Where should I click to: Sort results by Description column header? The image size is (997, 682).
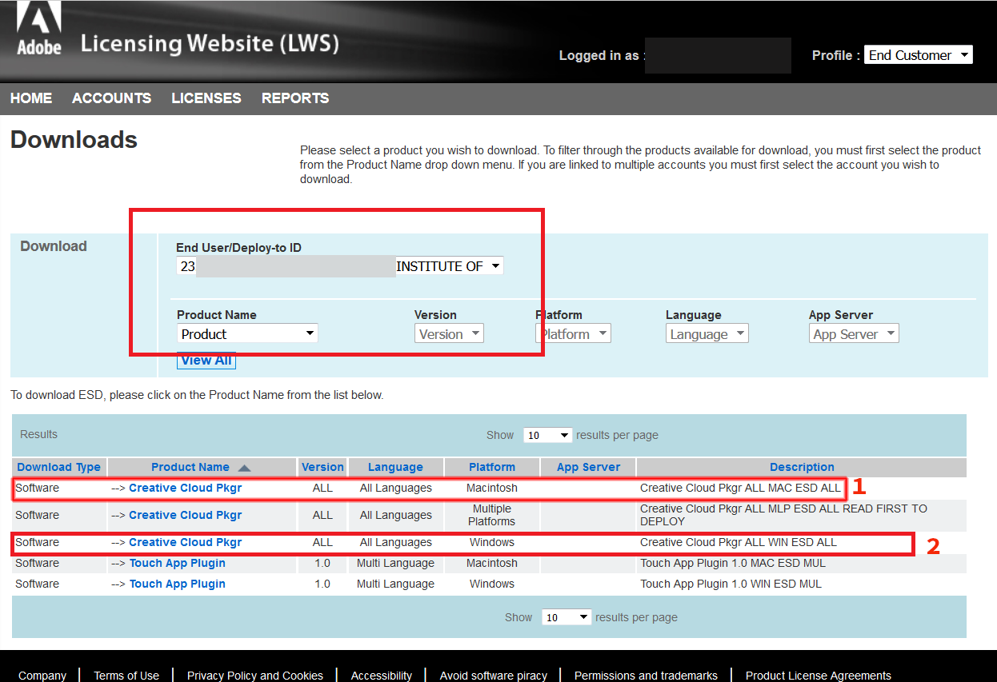802,467
